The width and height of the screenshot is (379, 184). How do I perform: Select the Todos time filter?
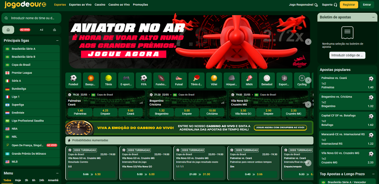coord(7,180)
